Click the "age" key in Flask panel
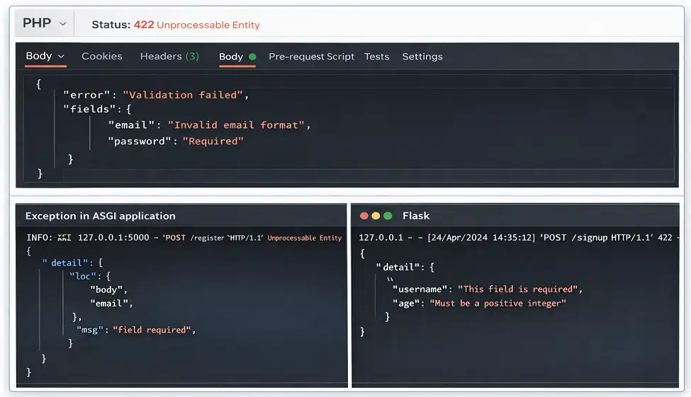This screenshot has height=397, width=691. [406, 304]
